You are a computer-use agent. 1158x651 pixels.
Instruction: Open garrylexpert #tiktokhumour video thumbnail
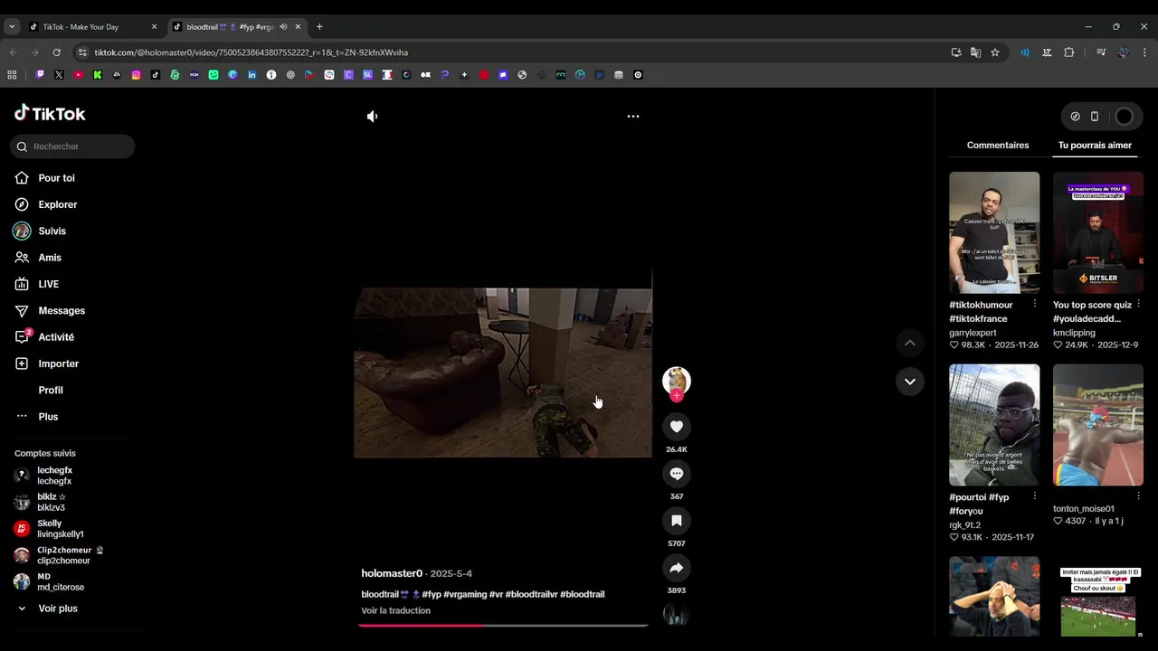pos(994,232)
